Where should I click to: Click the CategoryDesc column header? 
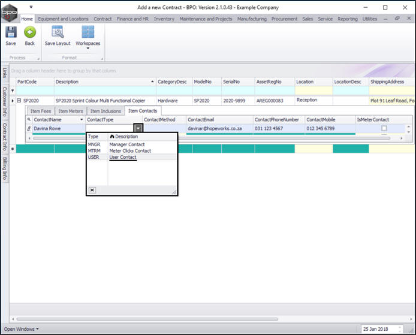(x=174, y=82)
